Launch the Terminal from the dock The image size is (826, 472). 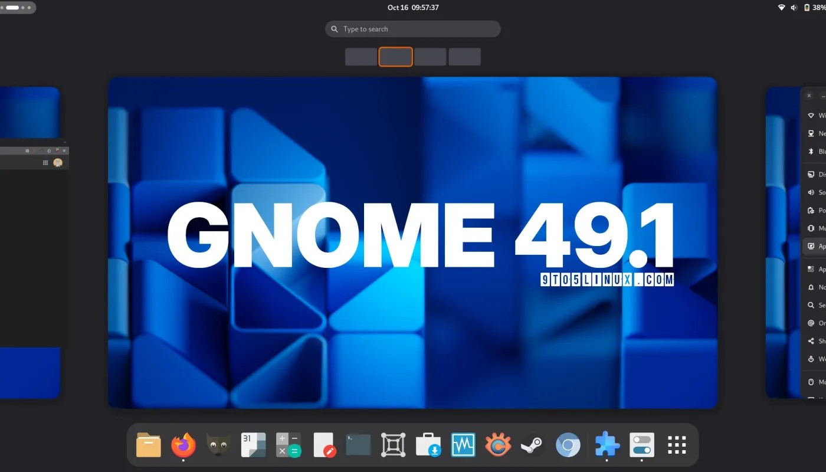(x=358, y=445)
